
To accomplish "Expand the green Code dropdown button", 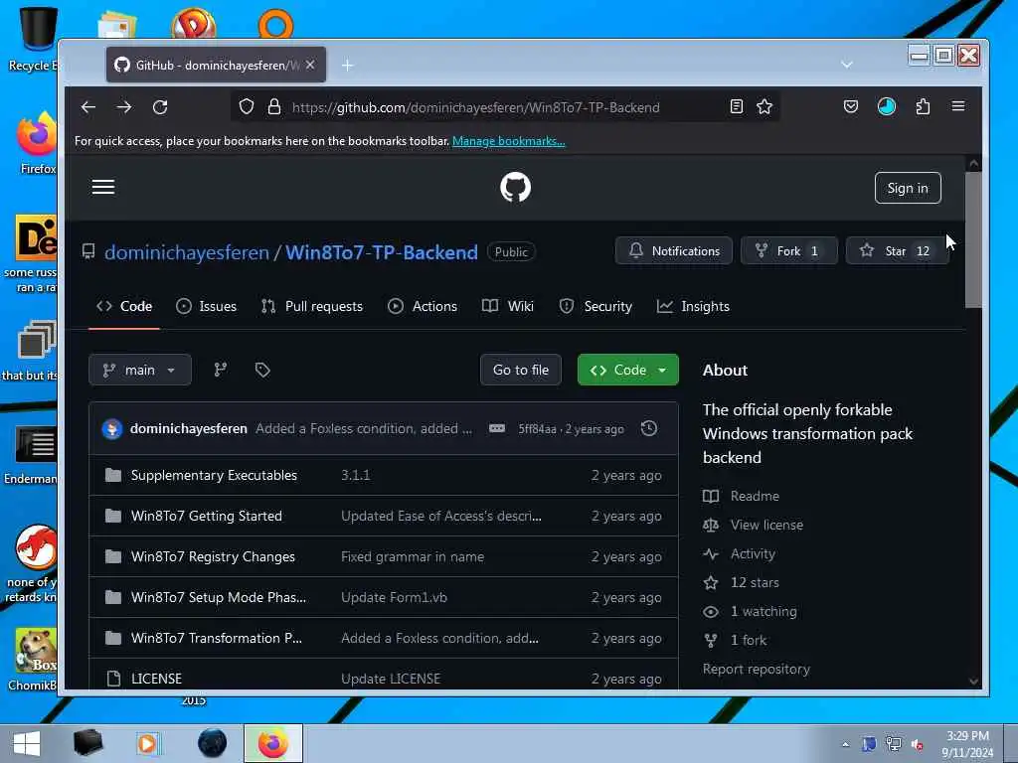I will (x=628, y=370).
